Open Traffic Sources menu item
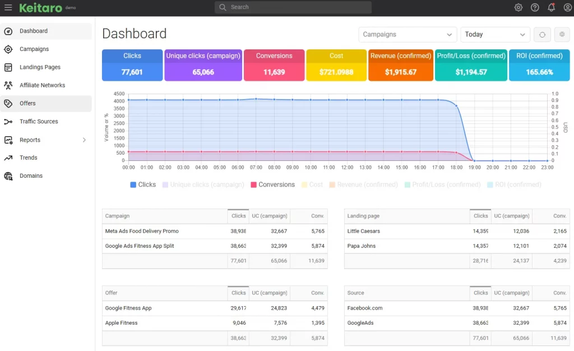This screenshot has width=574, height=351. (39, 122)
